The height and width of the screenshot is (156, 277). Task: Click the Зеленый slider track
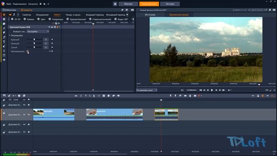click(34, 43)
